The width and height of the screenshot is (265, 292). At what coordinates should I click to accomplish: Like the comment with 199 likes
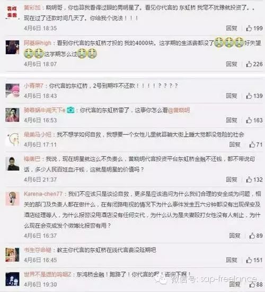pos(249,28)
